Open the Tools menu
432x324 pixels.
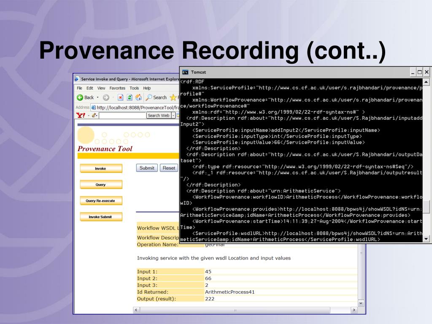tap(134, 88)
